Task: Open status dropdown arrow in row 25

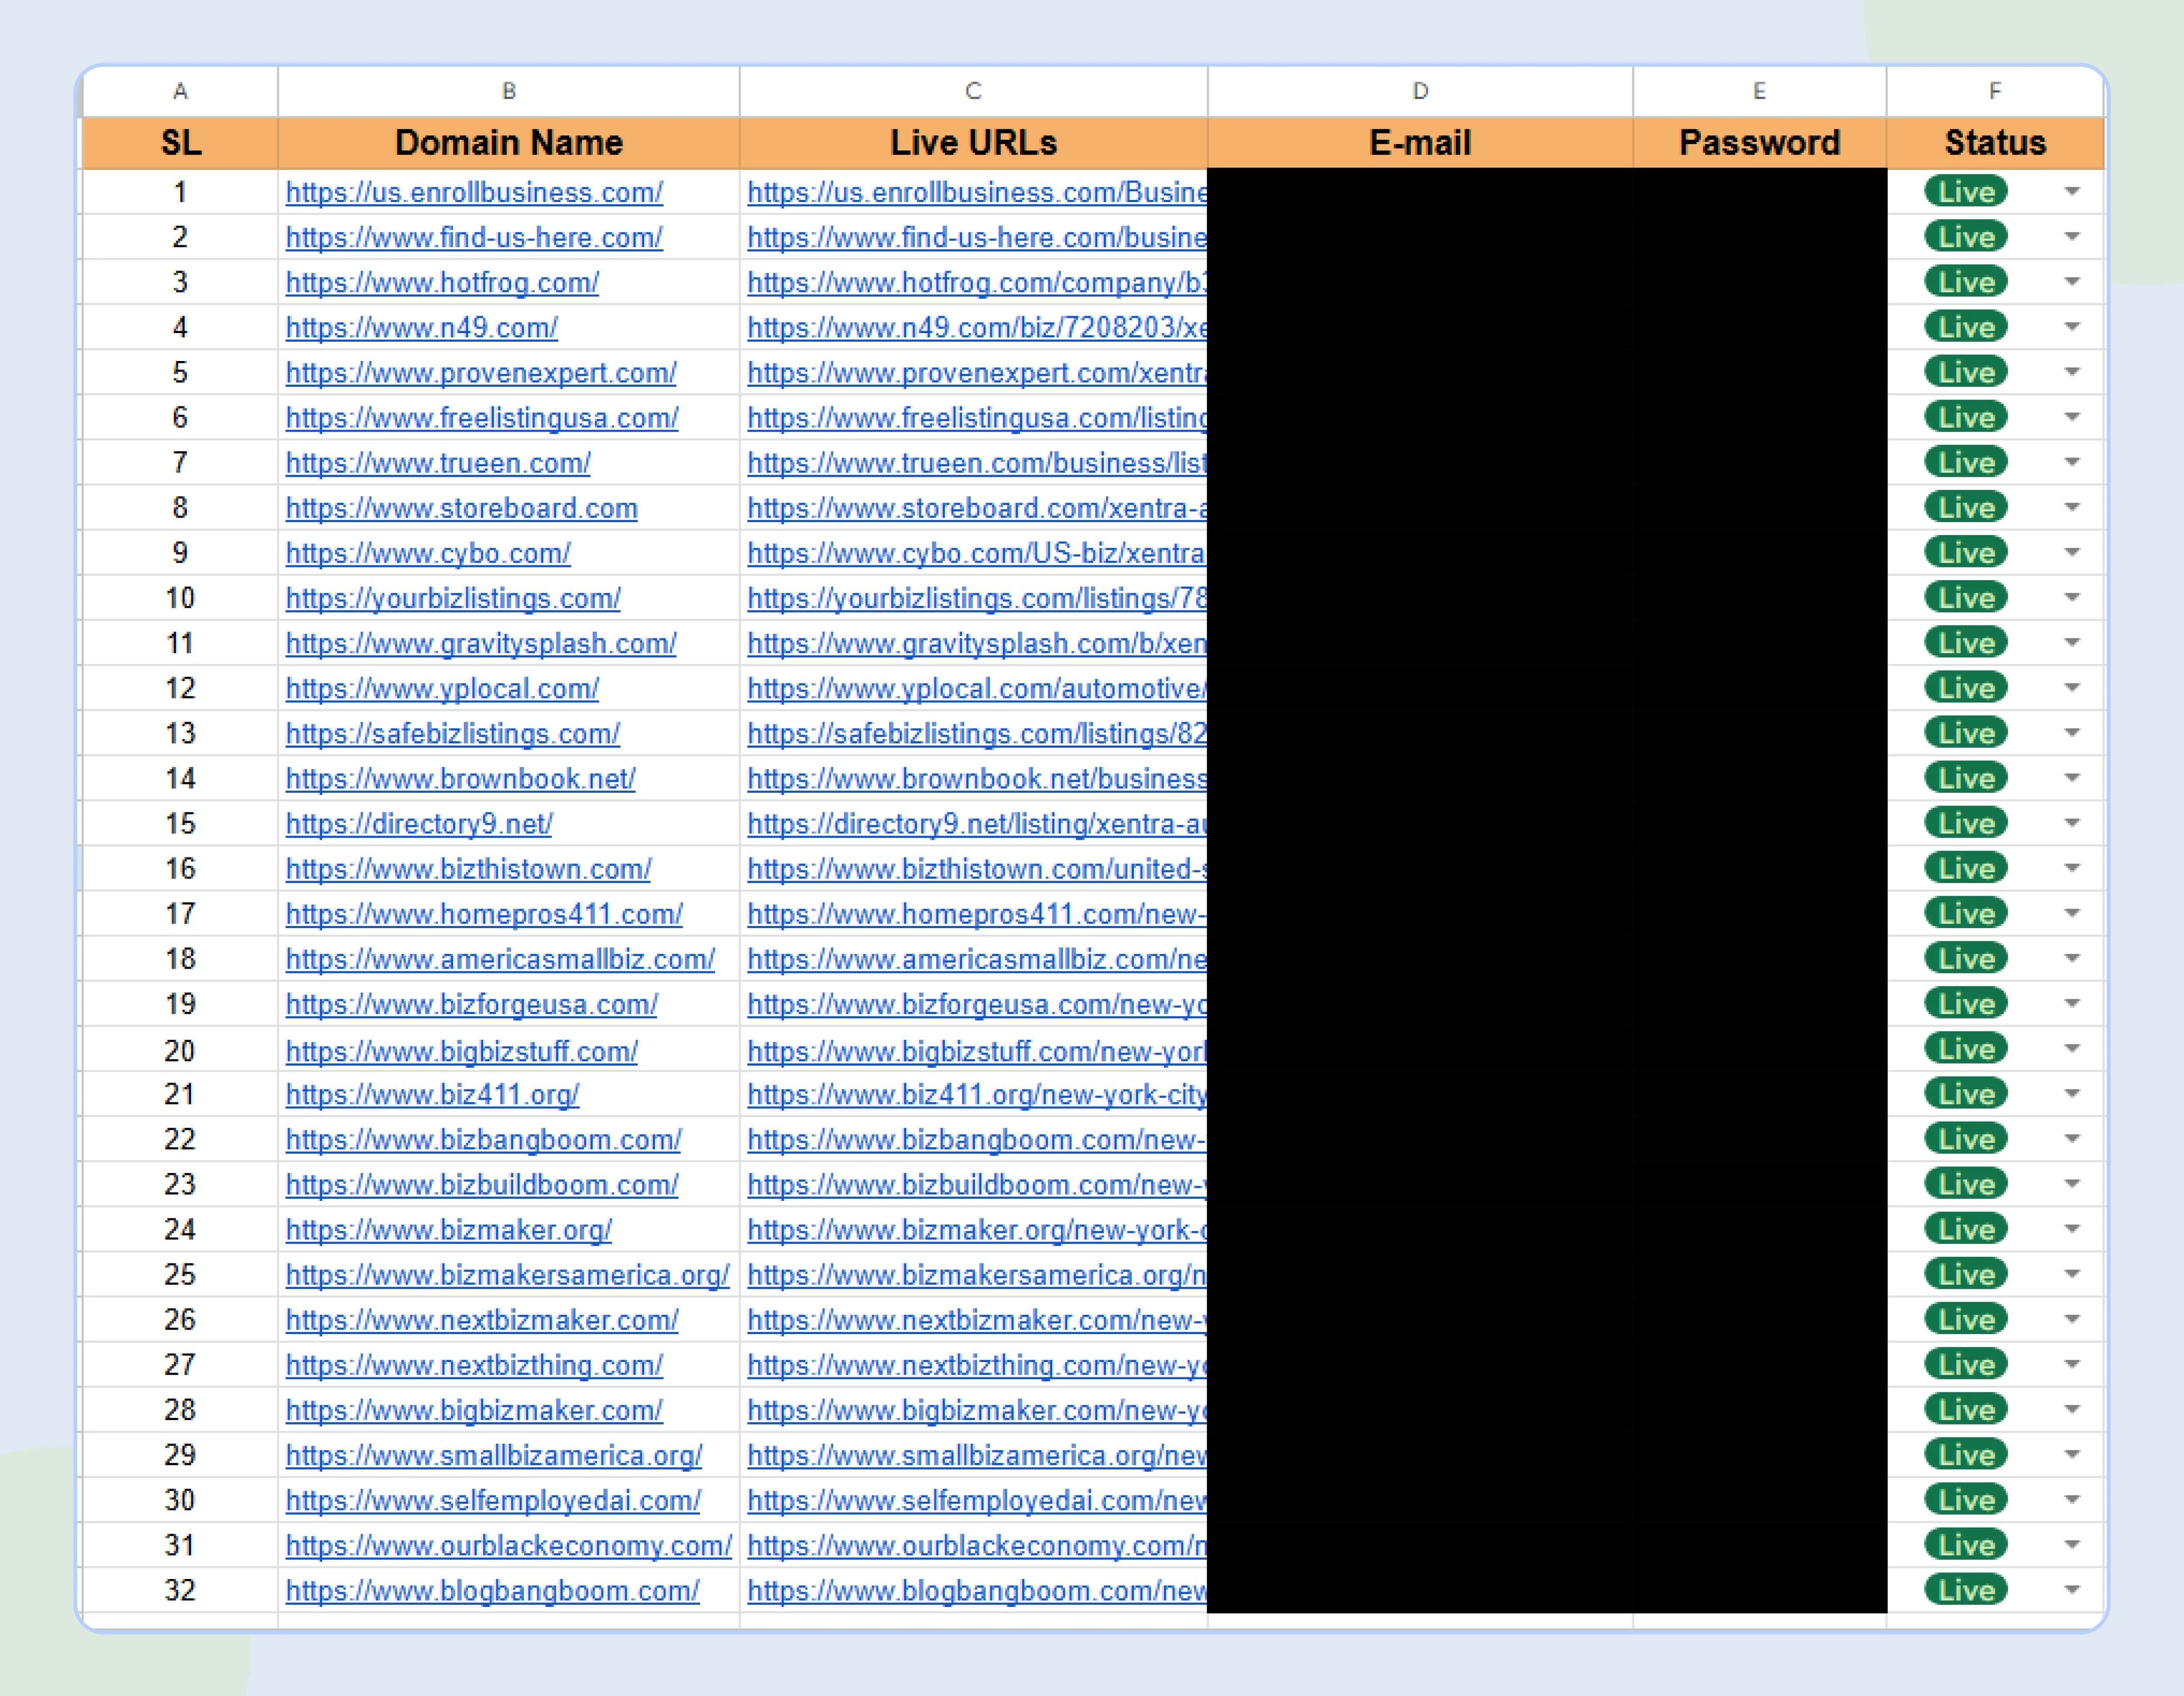Action: coord(2072,1274)
